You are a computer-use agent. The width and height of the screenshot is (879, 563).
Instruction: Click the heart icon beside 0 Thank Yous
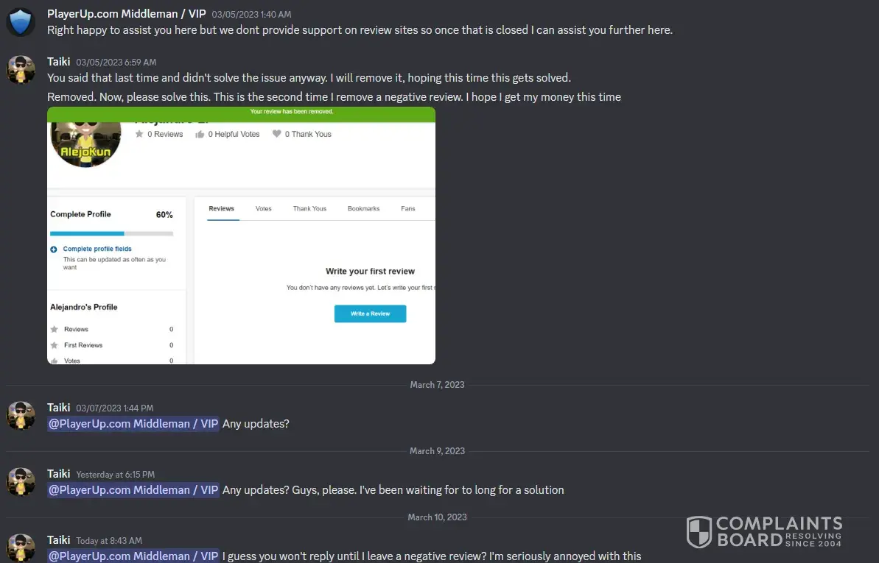[x=276, y=134]
